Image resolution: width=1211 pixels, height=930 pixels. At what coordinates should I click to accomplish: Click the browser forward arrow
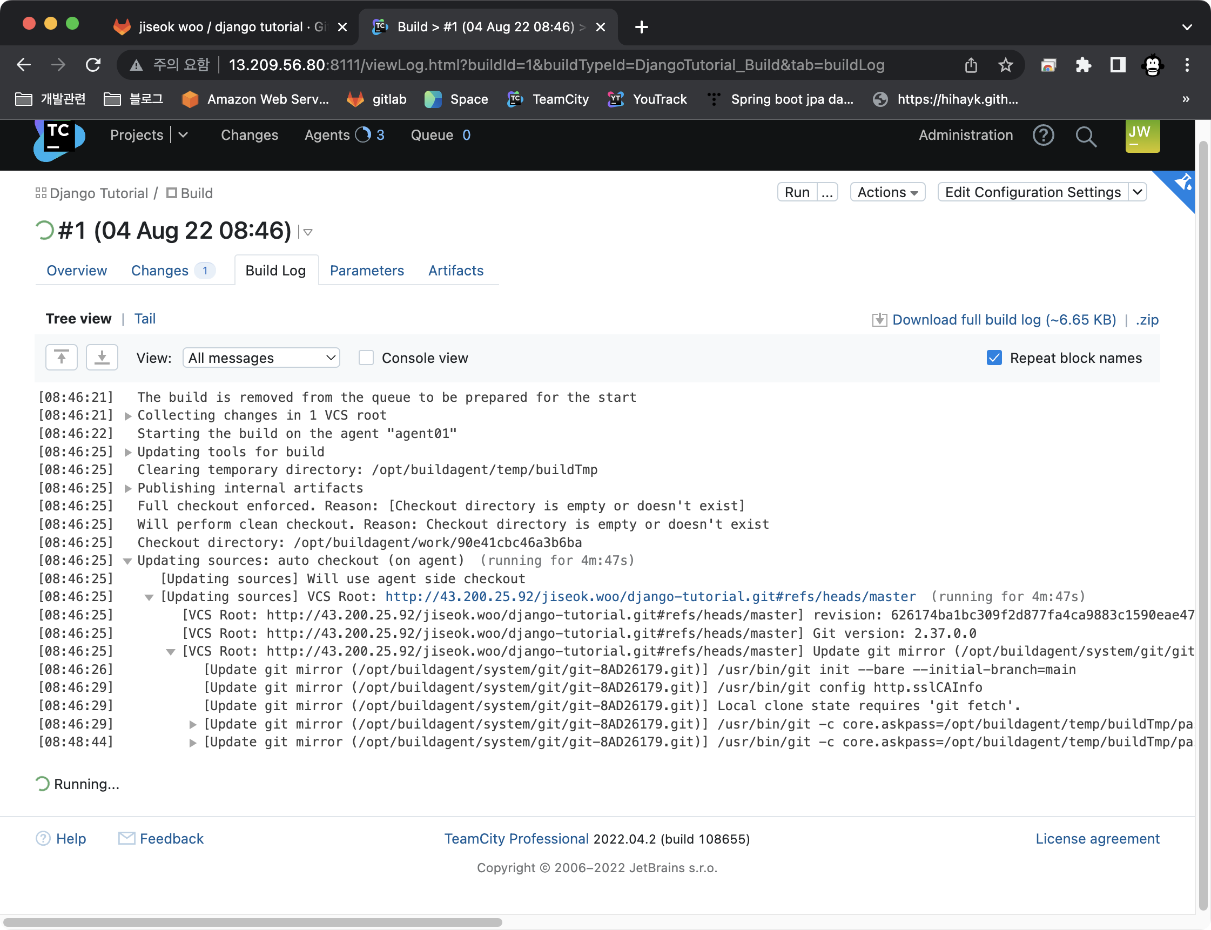click(x=58, y=65)
